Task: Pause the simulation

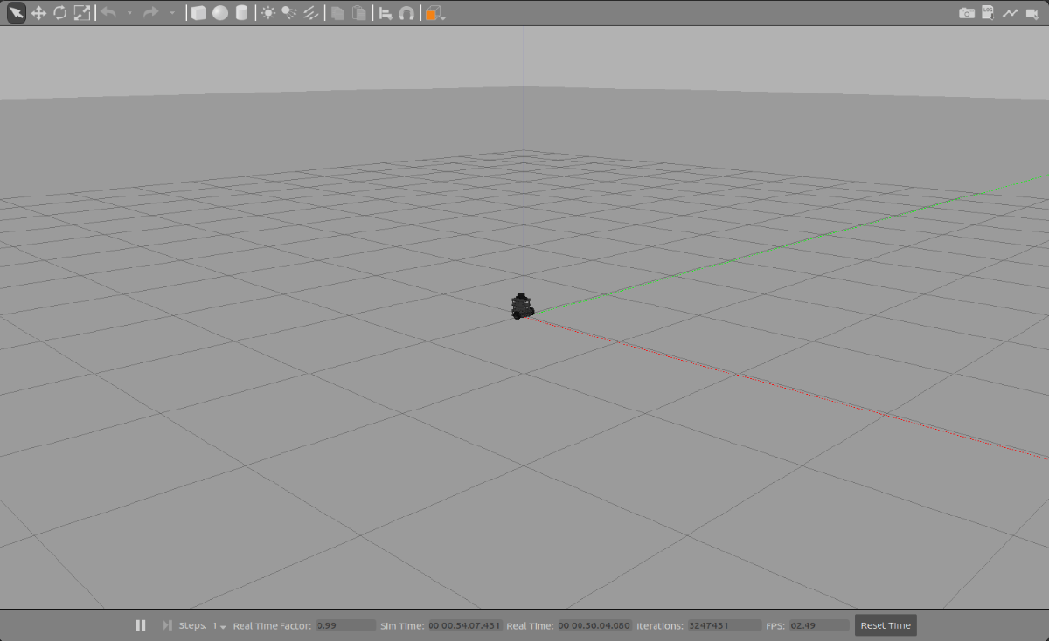Action: (x=141, y=625)
